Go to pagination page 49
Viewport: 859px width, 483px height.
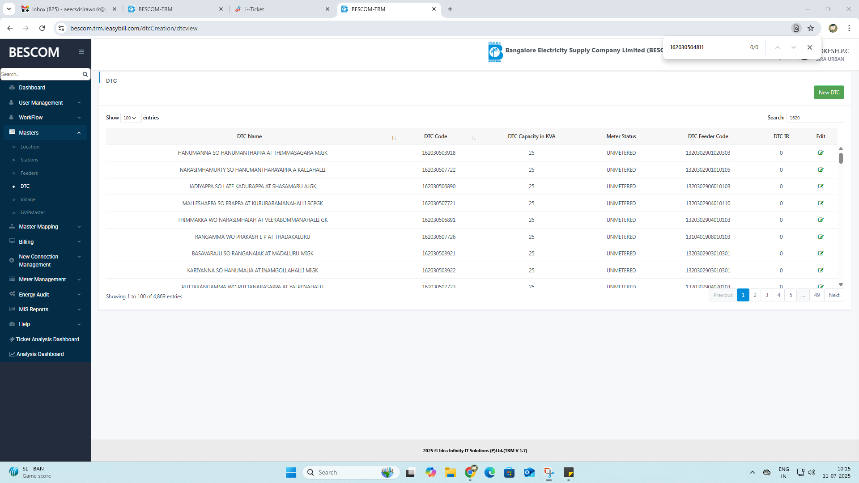coord(817,295)
